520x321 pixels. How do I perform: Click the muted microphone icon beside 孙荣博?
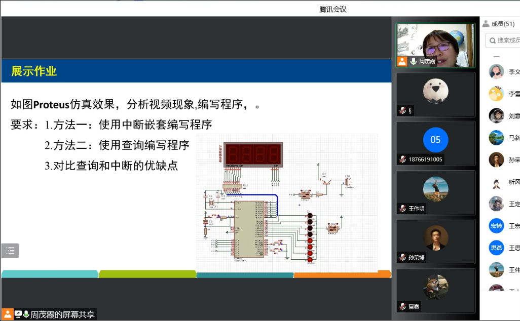(402, 257)
